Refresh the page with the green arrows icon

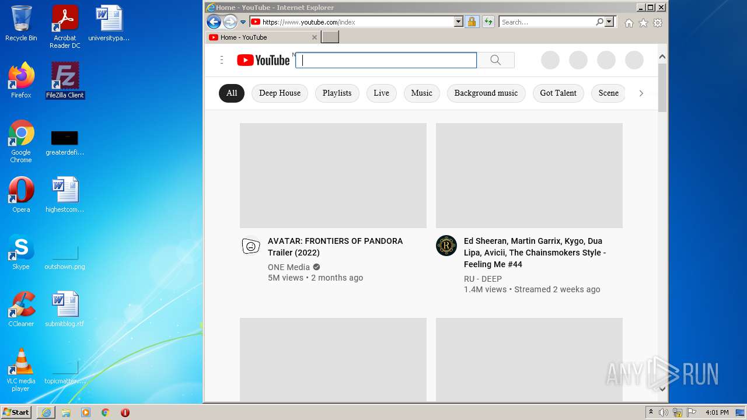tap(488, 22)
